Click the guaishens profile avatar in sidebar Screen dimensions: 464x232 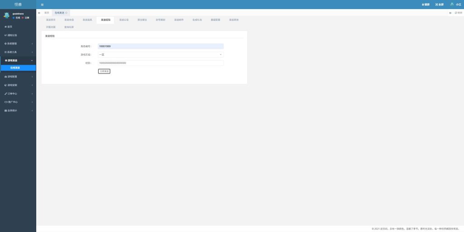pyautogui.click(x=6, y=15)
